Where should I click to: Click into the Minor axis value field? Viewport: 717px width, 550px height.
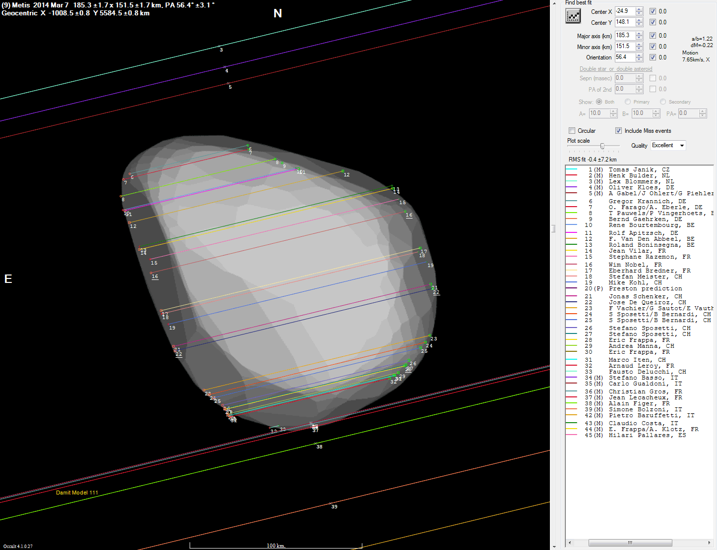coord(624,47)
